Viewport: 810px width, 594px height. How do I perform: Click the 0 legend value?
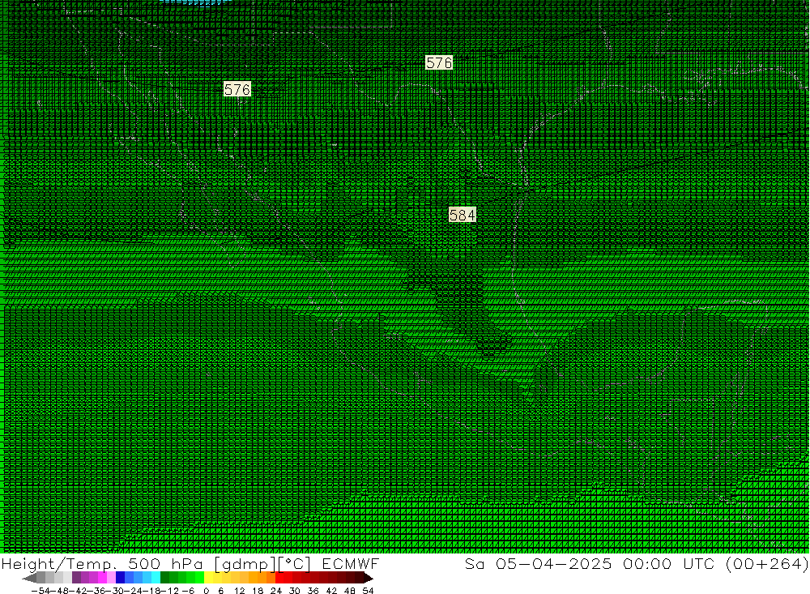[206, 591]
